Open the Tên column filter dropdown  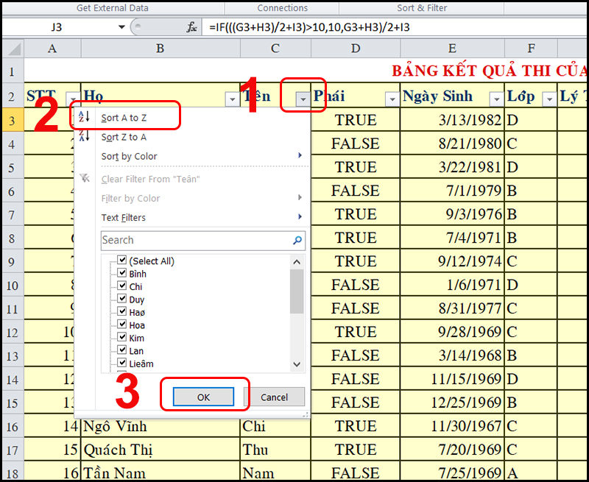(x=303, y=99)
